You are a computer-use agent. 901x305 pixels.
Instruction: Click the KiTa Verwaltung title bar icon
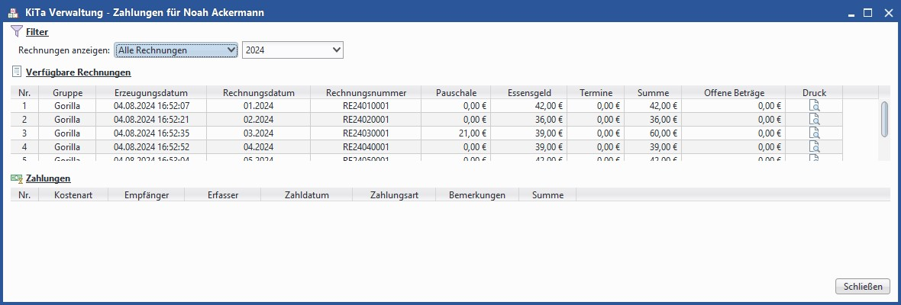click(13, 13)
